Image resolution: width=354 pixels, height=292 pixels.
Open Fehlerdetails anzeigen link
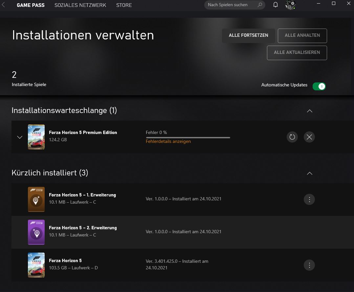[168, 141]
